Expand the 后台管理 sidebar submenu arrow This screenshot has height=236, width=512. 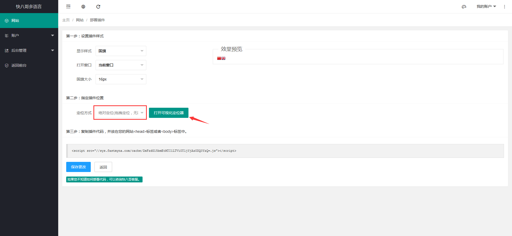53,50
